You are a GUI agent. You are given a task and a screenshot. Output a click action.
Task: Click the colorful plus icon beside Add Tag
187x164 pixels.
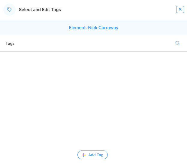coord(84,155)
